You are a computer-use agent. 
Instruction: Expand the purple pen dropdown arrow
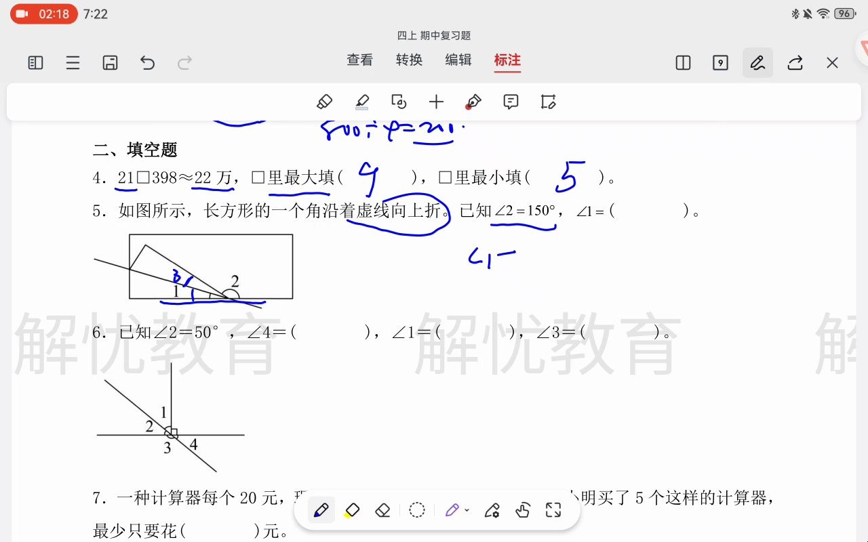click(467, 510)
